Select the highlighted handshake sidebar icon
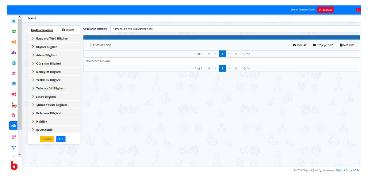Viewport: 368px width, 178px height. click(13, 126)
